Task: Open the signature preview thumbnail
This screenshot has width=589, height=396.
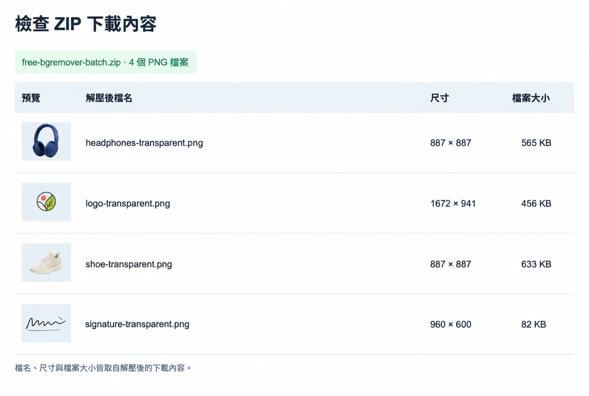Action: (46, 323)
